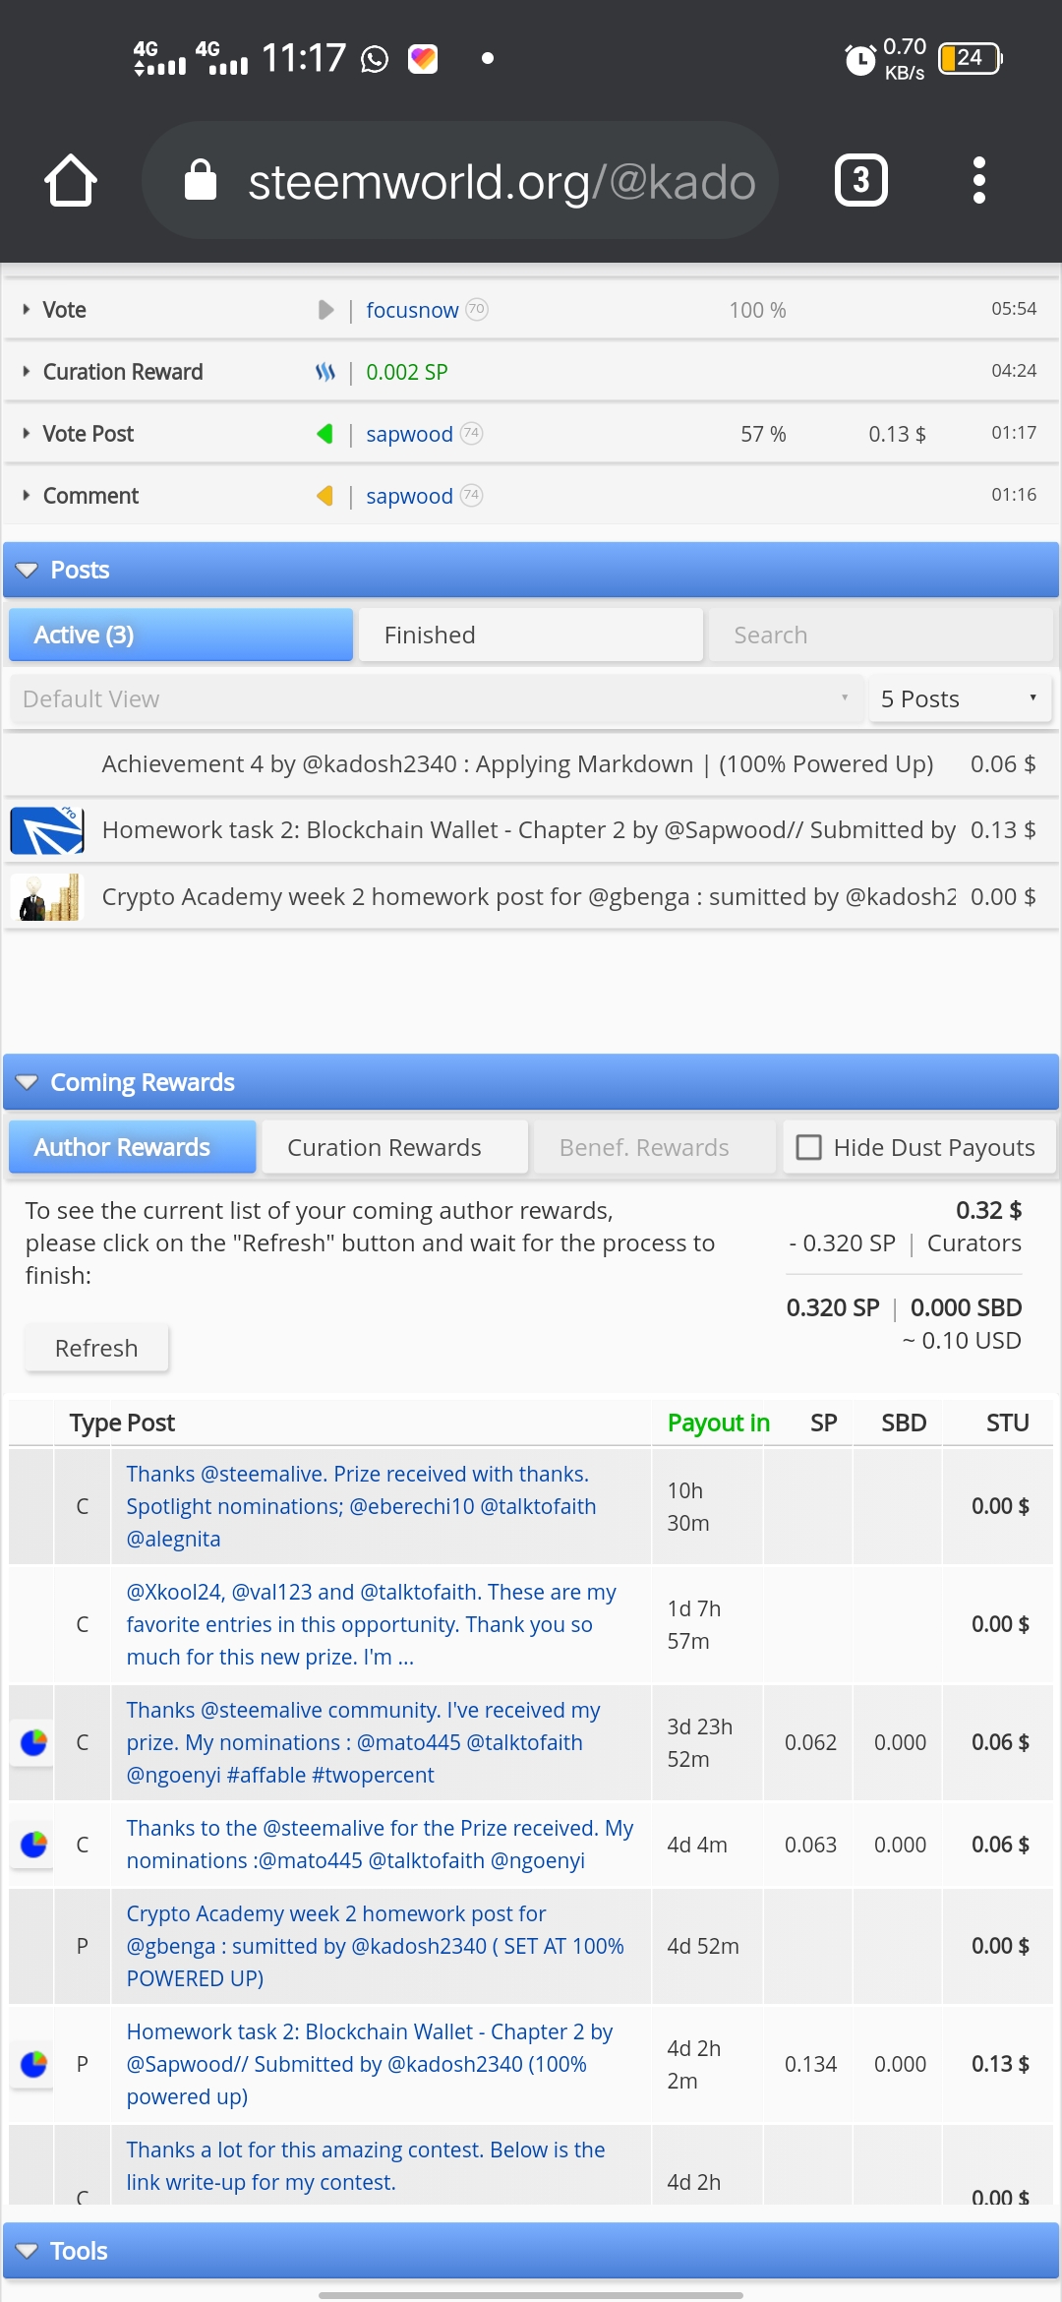Click the Steem logo icon beside Curation Reward
Screen dimensions: 1062x2302
click(325, 372)
